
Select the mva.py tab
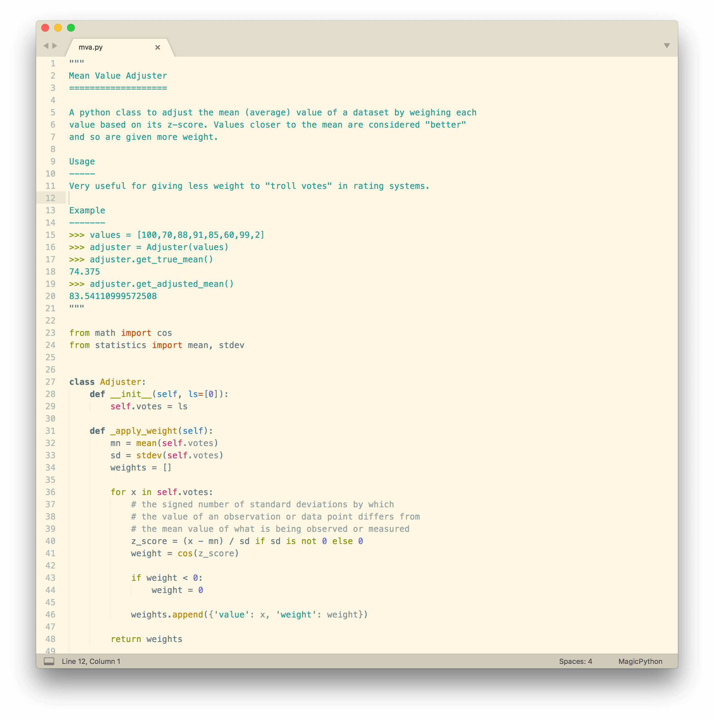91,47
